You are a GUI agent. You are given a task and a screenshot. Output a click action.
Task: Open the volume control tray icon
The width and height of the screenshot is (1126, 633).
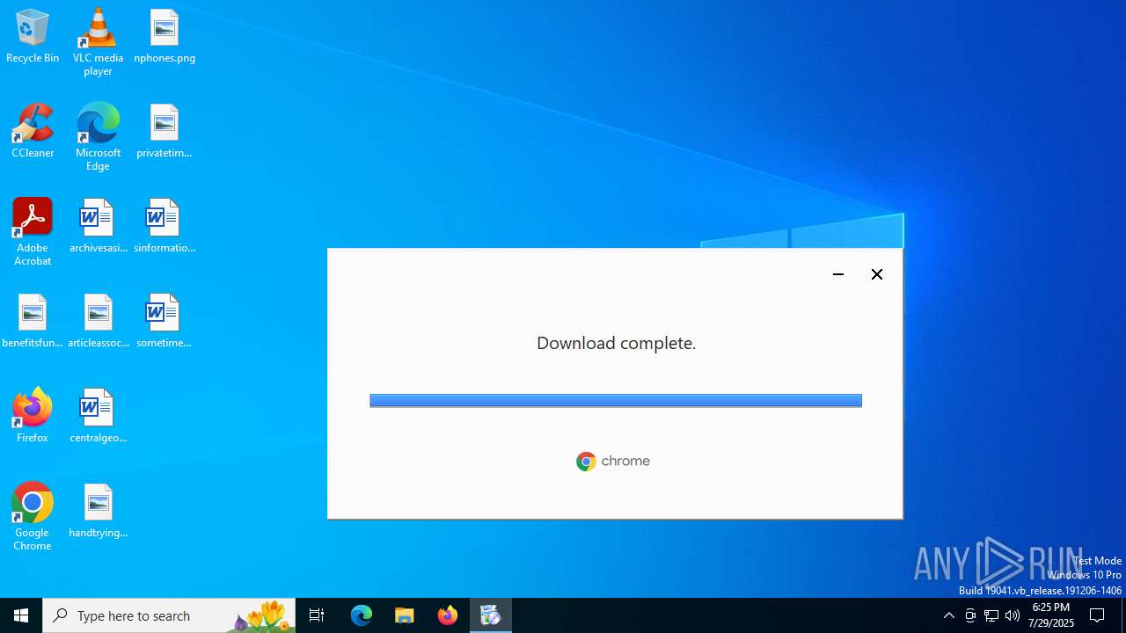[x=1013, y=615]
